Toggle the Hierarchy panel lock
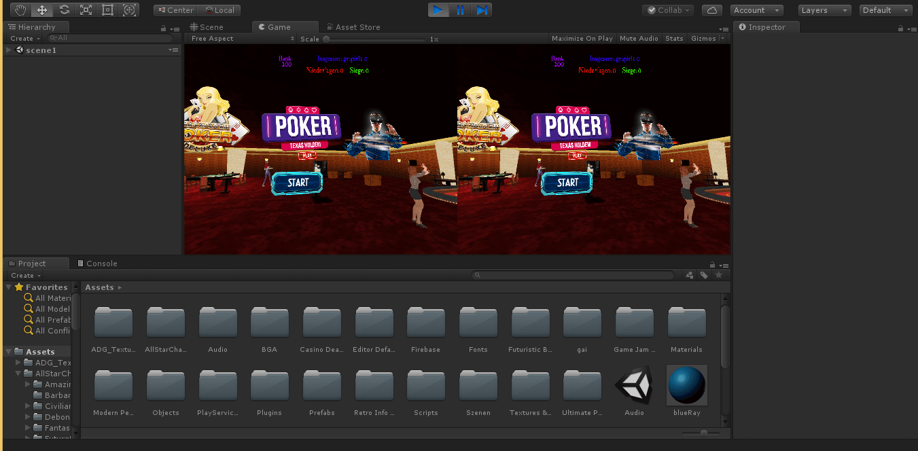Viewport: 918px width, 451px height. pyautogui.click(x=163, y=29)
